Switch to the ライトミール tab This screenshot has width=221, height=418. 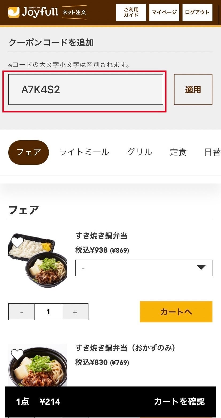(84, 152)
